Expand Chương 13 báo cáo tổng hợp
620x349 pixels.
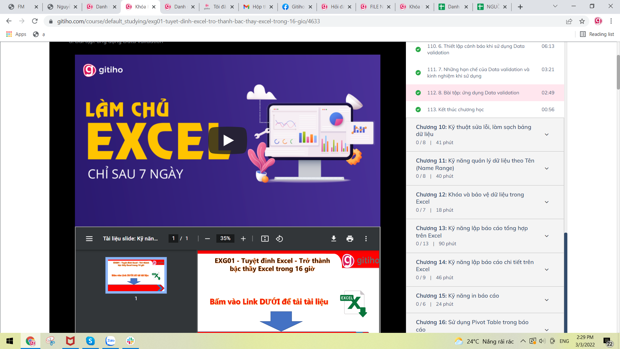point(485,236)
